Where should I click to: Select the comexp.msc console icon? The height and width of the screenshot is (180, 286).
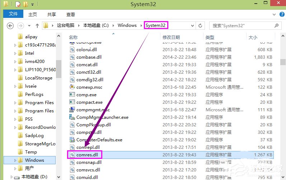tap(72, 87)
